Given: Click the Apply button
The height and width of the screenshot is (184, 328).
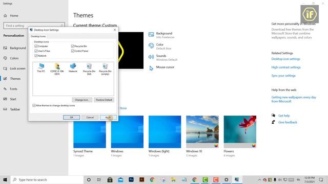Looking at the screenshot, I should click(108, 118).
